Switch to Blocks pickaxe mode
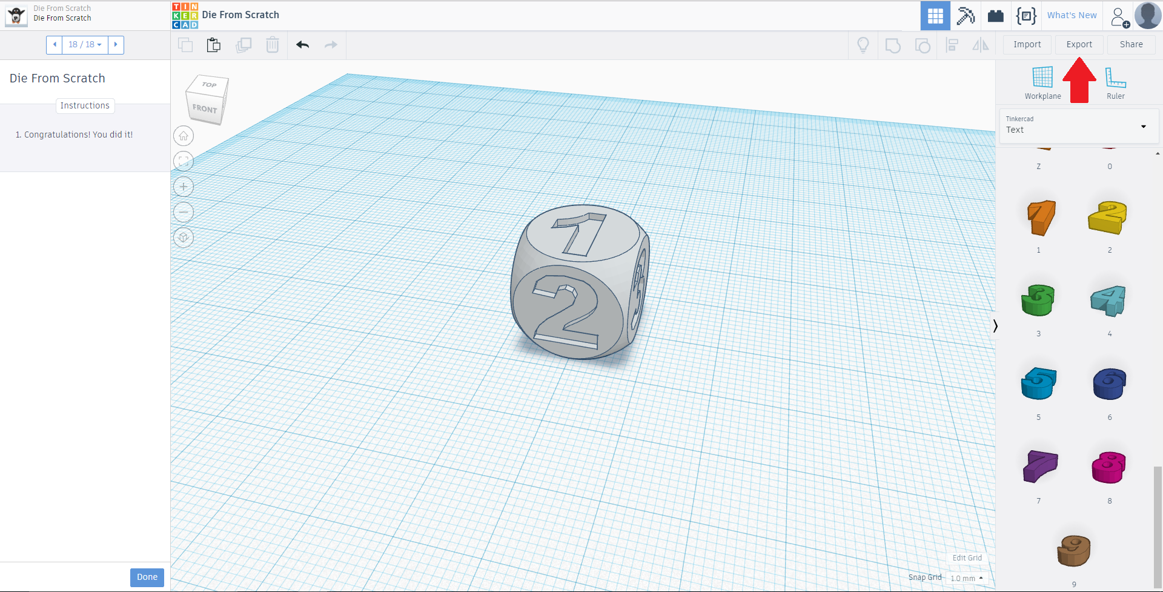 [966, 15]
